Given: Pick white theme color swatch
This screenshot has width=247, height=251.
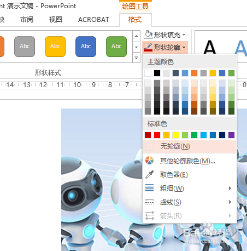Looking at the screenshot, I should (x=148, y=73).
